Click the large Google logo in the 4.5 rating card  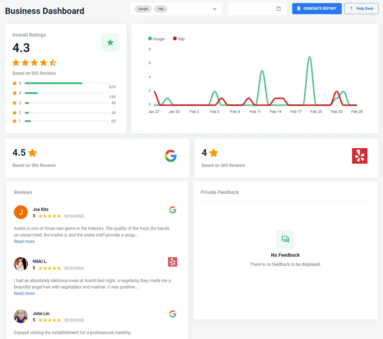click(171, 156)
